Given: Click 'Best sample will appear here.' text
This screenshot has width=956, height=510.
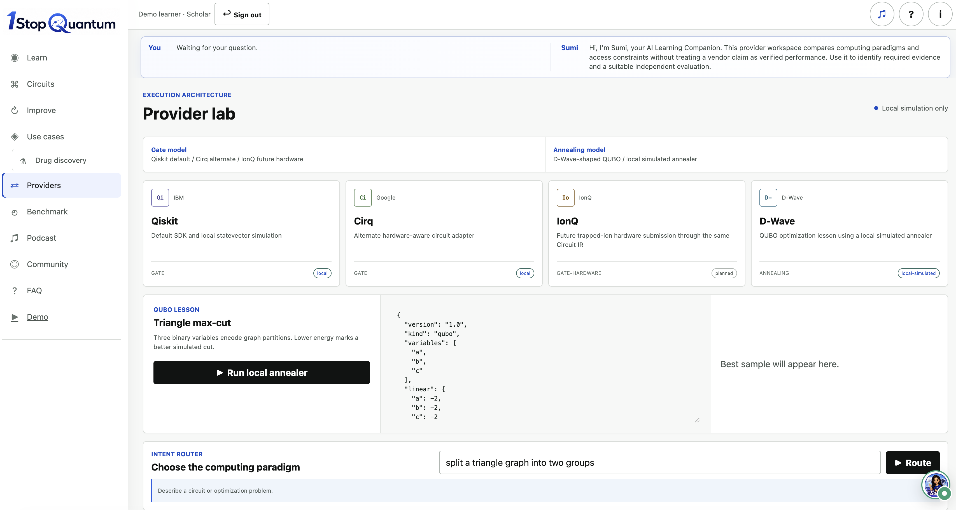Looking at the screenshot, I should (779, 364).
